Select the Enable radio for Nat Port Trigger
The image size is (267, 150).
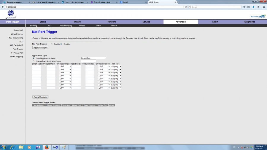[52, 44]
